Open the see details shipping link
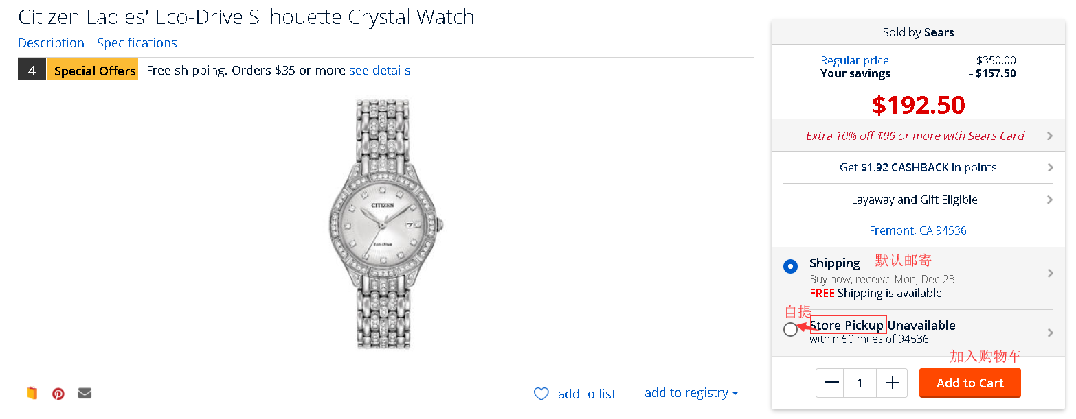Viewport: 1076px width, 419px height. coord(379,71)
